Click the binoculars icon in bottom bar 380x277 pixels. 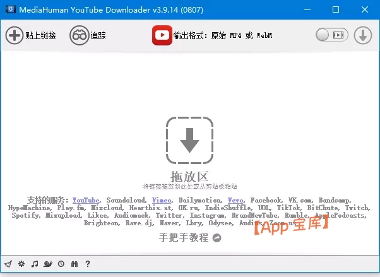click(x=74, y=264)
